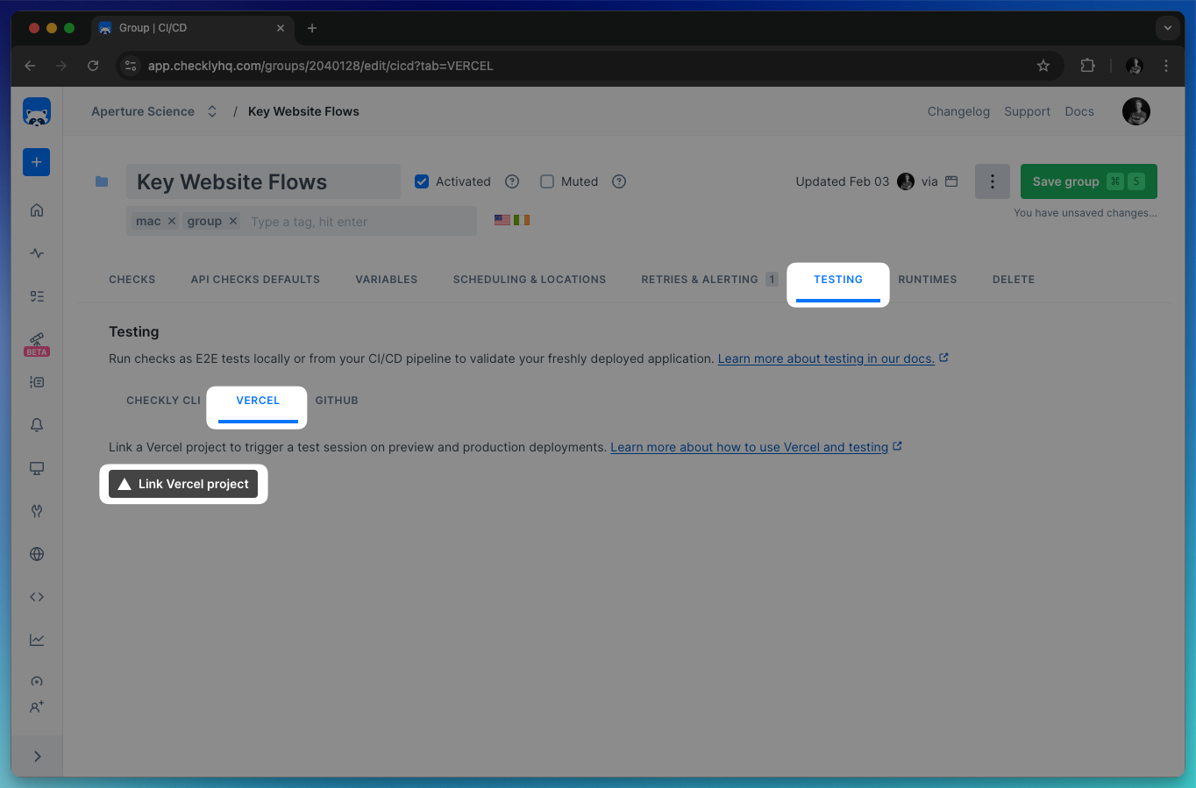The image size is (1196, 788).
Task: Click the invite user icon at sidebar bottom
Action: [36, 706]
